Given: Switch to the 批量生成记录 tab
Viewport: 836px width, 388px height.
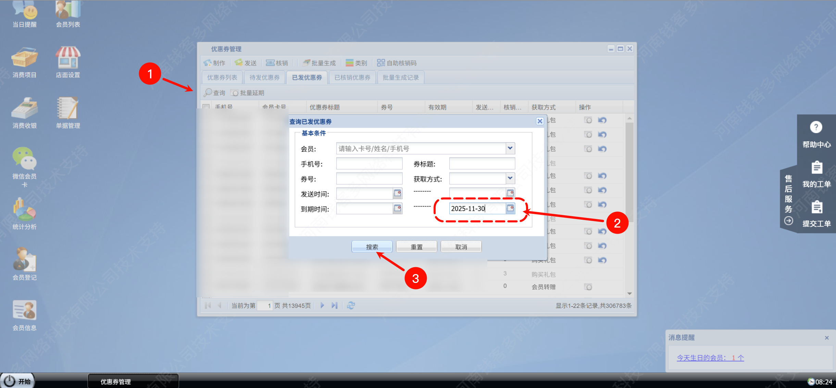Looking at the screenshot, I should pos(400,78).
